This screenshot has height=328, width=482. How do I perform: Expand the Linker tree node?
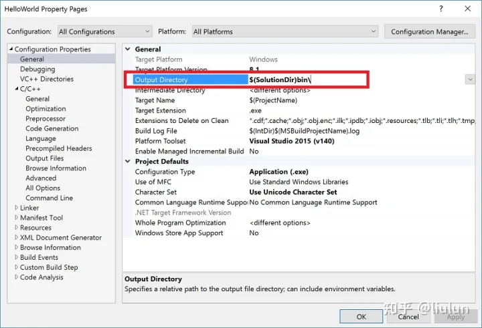pos(16,208)
